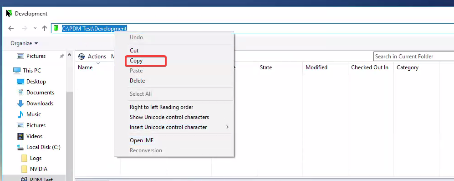
Task: Open Videos in the navigation pane
Action: [x=34, y=136]
